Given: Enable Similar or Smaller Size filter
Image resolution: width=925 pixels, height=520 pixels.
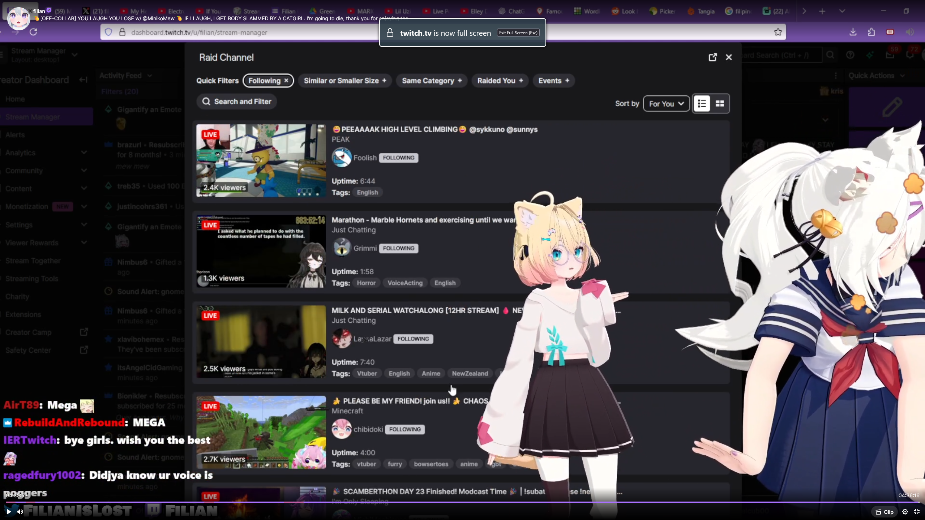Looking at the screenshot, I should click(x=345, y=81).
